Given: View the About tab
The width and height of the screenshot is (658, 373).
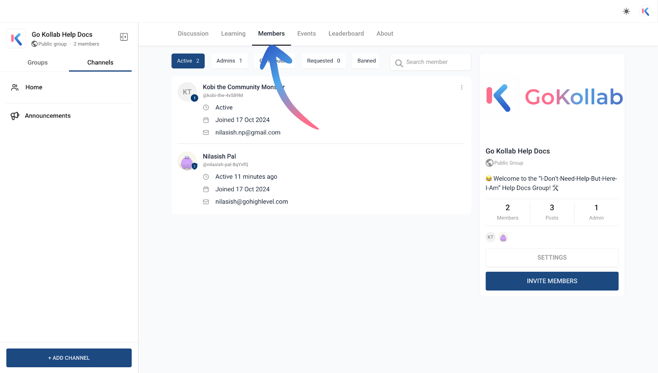Looking at the screenshot, I should click(x=385, y=34).
